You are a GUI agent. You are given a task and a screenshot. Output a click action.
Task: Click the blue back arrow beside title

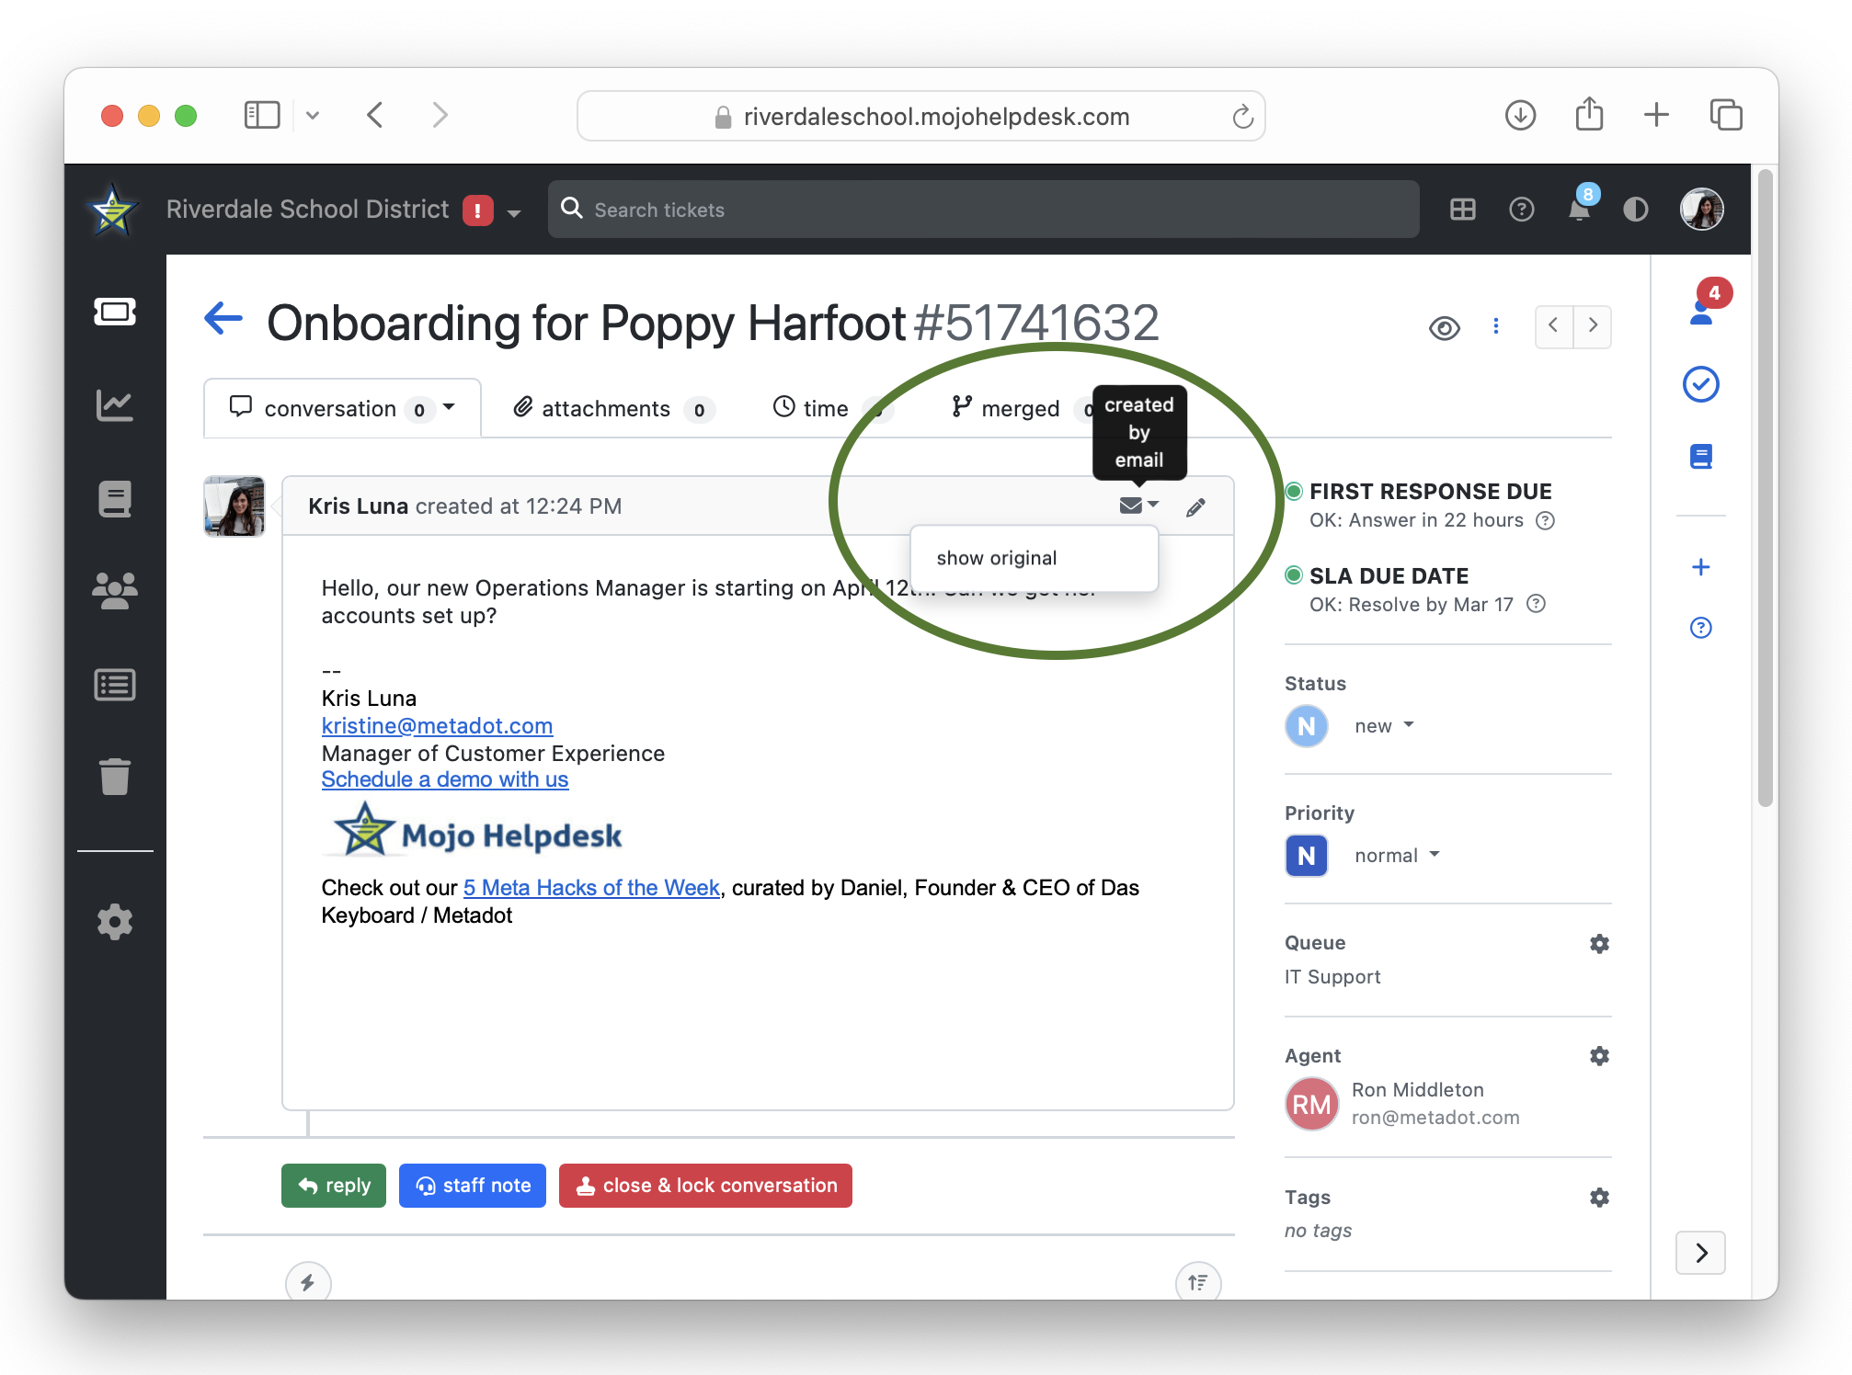[x=223, y=320]
